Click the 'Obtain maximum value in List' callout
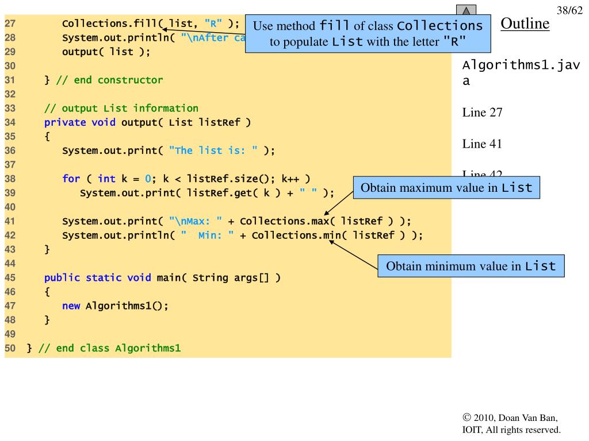The width and height of the screenshot is (589, 441). tap(446, 187)
